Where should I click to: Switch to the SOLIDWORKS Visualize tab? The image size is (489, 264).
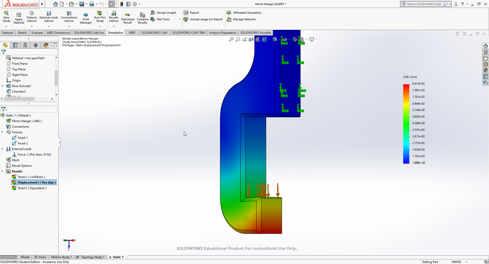pos(255,32)
